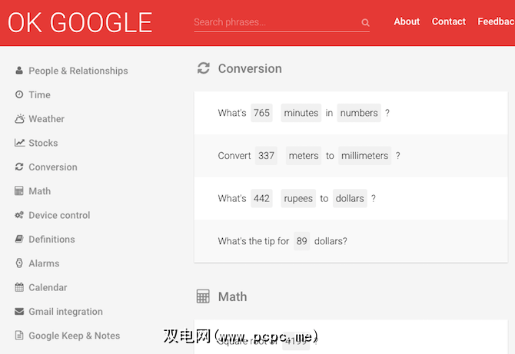Open the About page

407,22
